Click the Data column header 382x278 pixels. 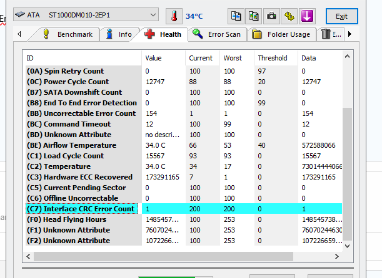click(320, 58)
